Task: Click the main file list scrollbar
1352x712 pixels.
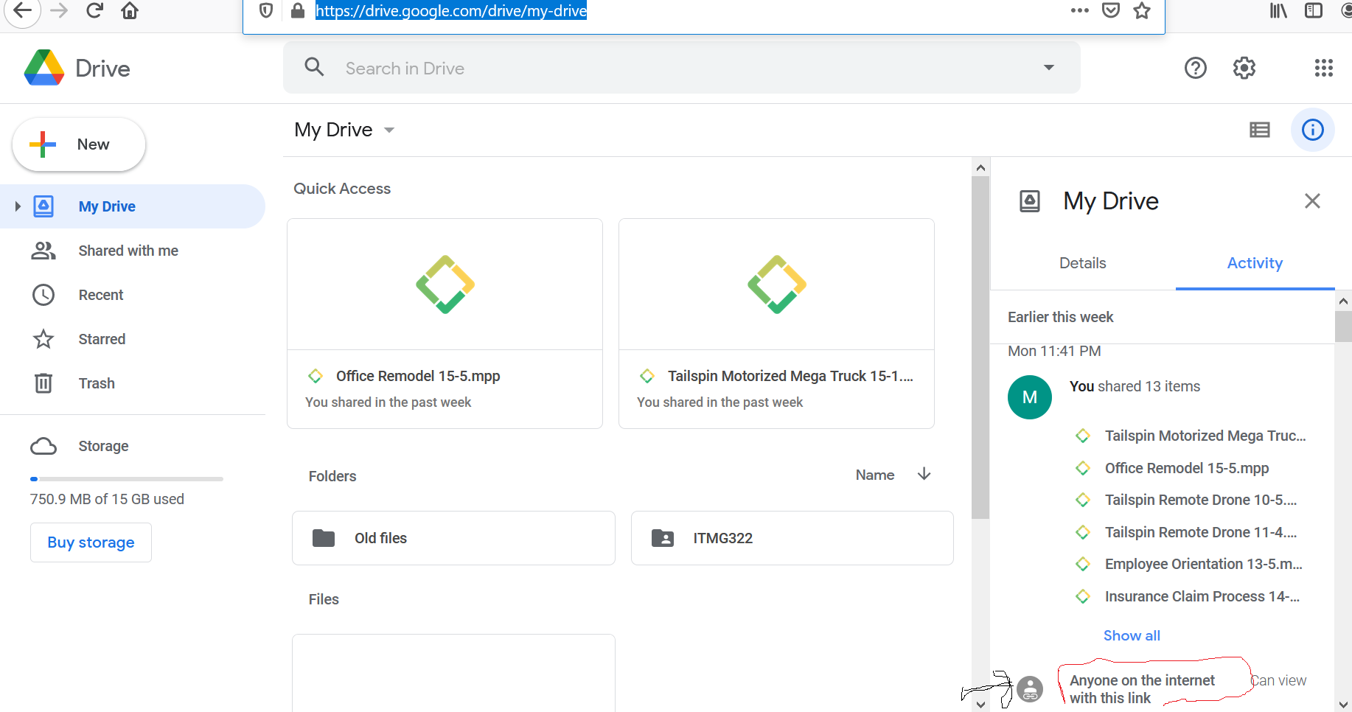Action: 980,346
